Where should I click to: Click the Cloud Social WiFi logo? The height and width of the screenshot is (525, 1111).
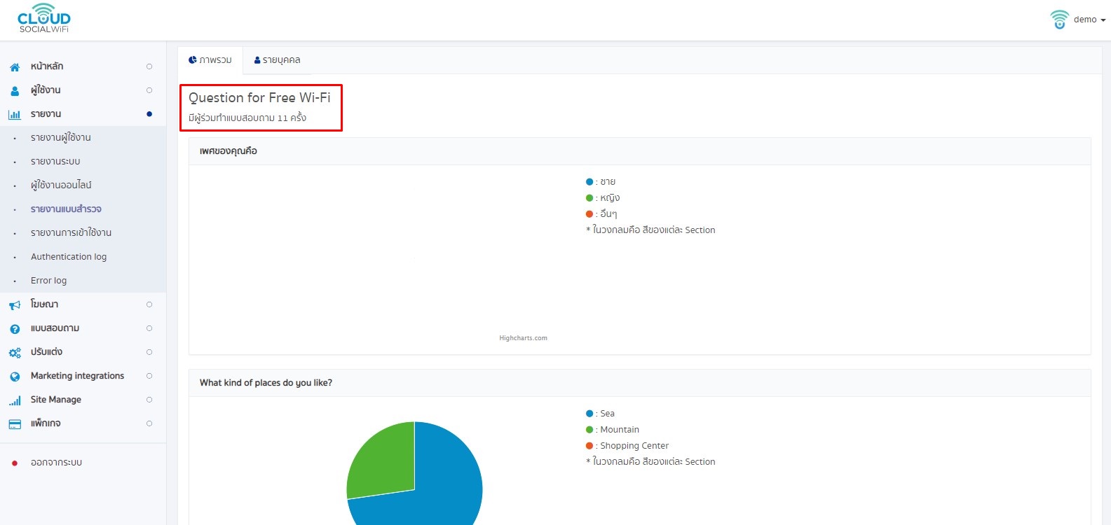pos(43,18)
